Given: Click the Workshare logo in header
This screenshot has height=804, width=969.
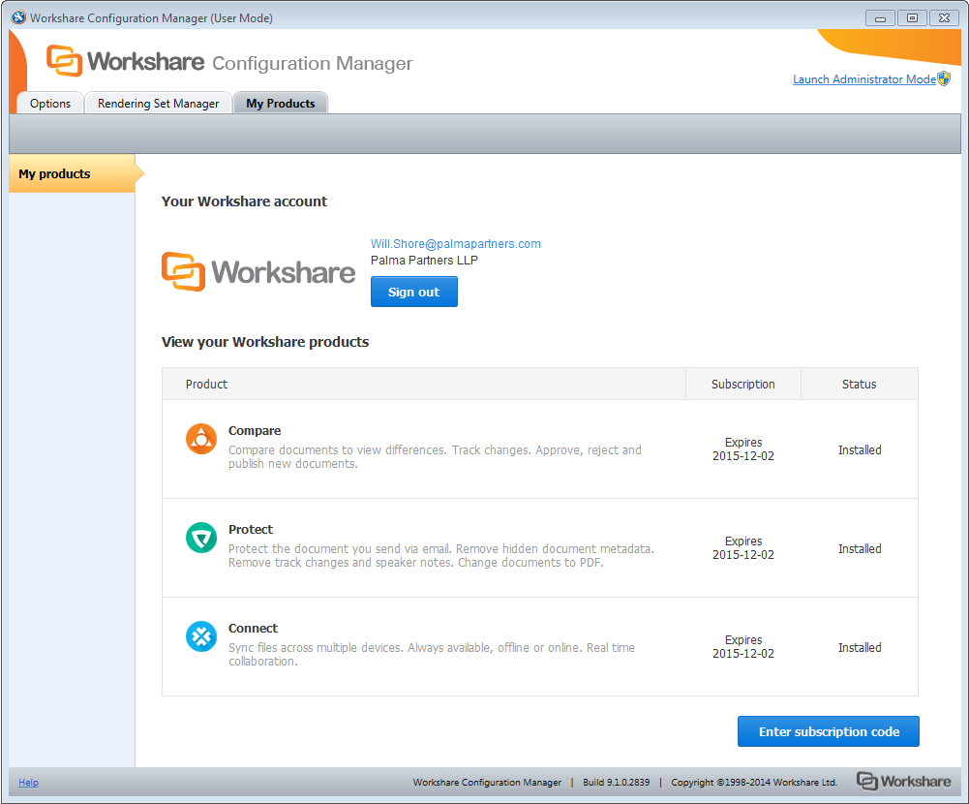Looking at the screenshot, I should click(x=126, y=61).
